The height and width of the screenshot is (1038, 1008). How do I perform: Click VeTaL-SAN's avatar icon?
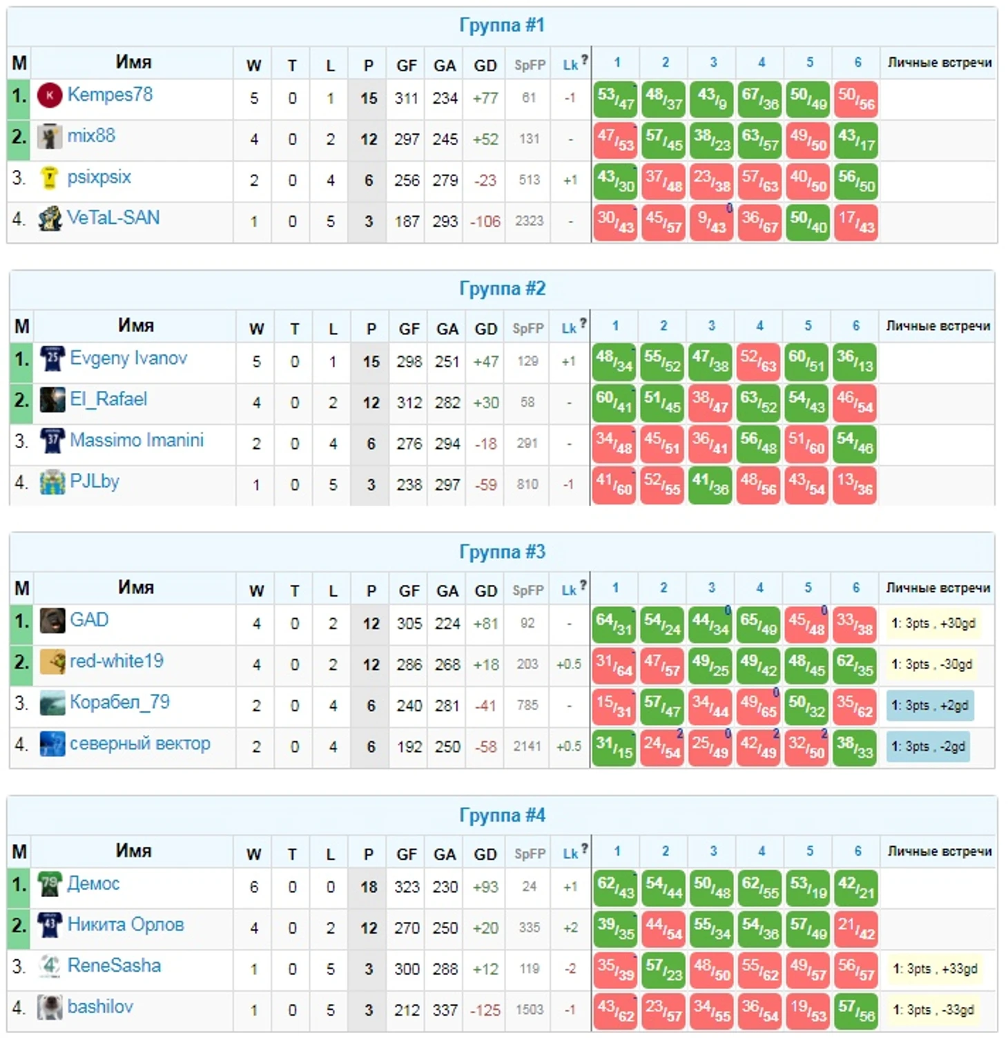click(x=50, y=219)
